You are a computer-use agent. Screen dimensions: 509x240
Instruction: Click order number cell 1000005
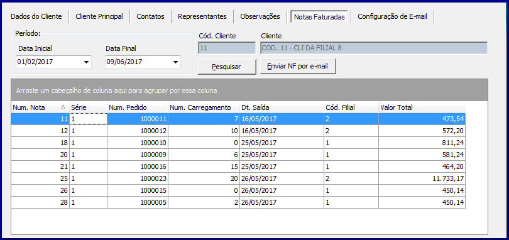point(138,203)
